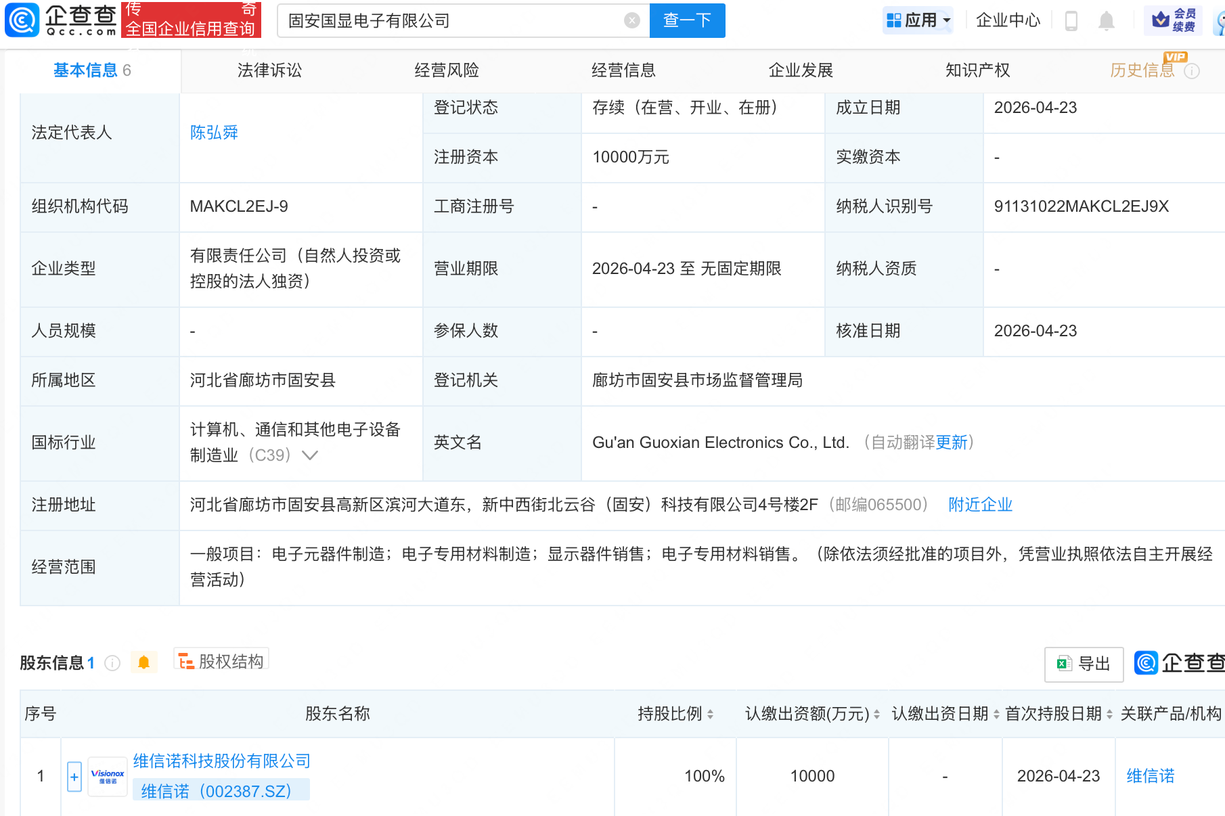Toggle monitoring alert bell next to 股东信息
This screenshot has height=816, width=1225.
[x=143, y=662]
